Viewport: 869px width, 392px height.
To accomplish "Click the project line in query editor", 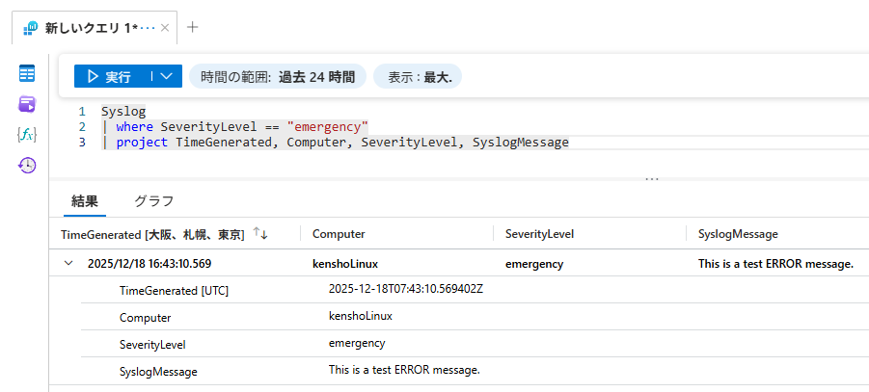I will click(335, 143).
